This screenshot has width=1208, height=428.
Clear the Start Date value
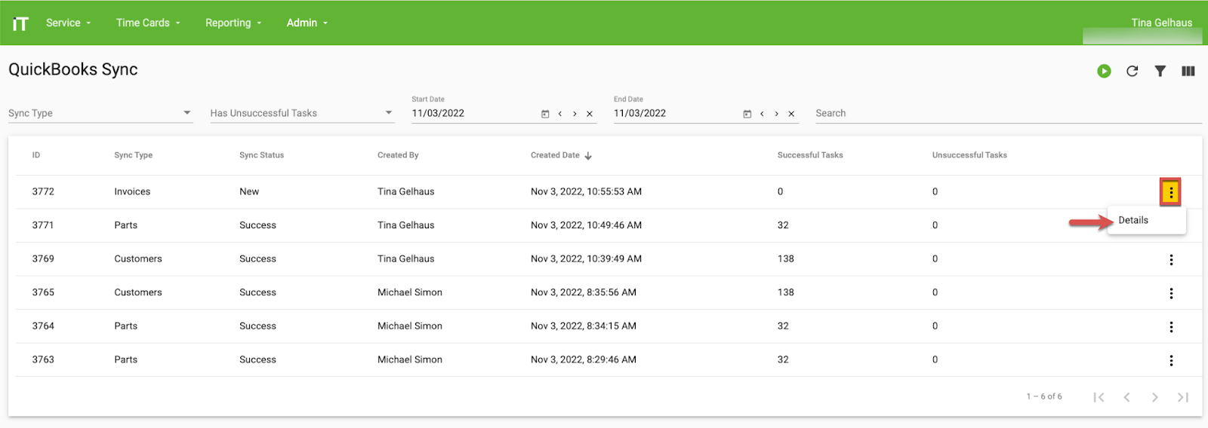(x=590, y=114)
